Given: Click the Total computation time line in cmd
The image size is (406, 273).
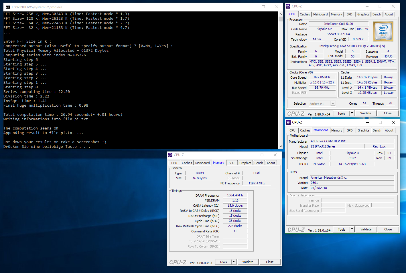Looking at the screenshot, I should 63,114.
